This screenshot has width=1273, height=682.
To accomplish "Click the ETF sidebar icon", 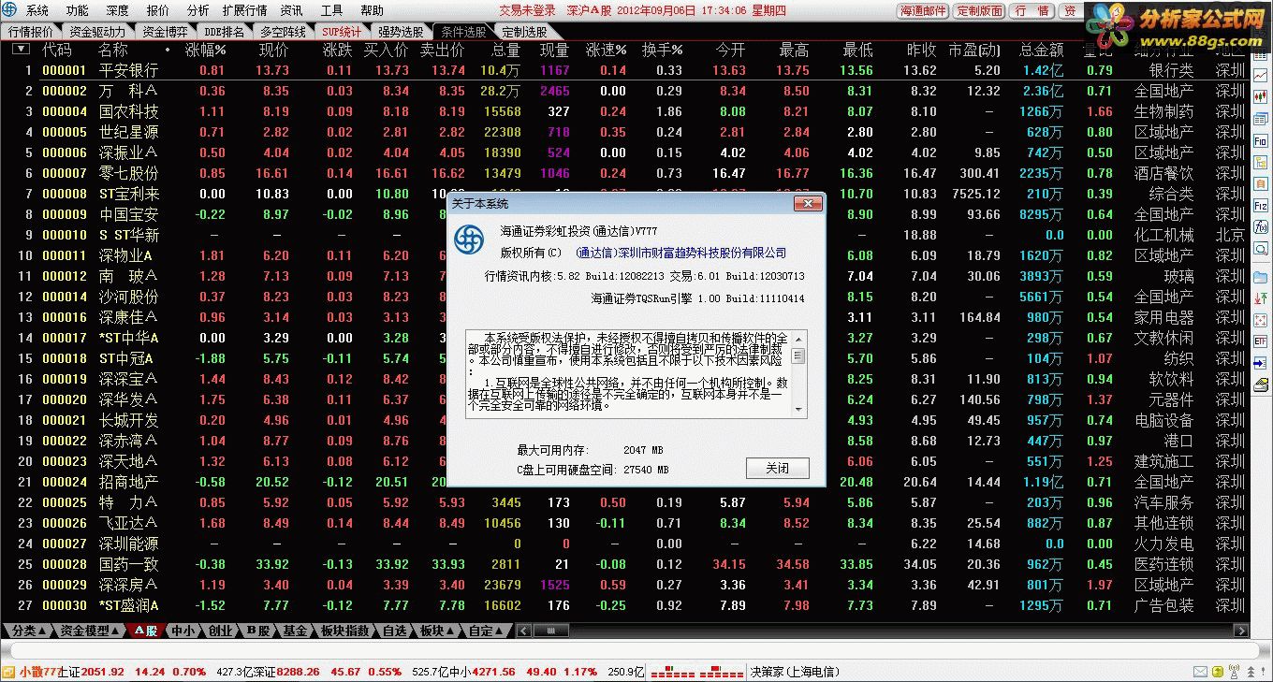I will pyautogui.click(x=1260, y=341).
